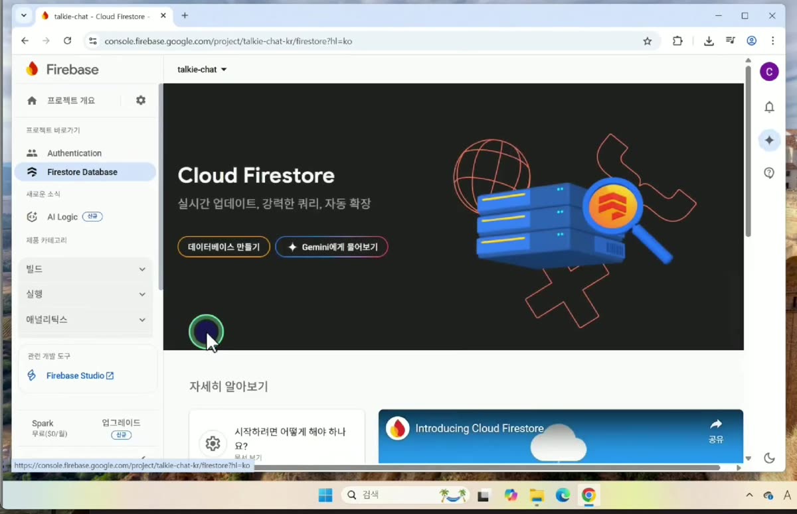Click the Firestore Database waves icon

[32, 172]
